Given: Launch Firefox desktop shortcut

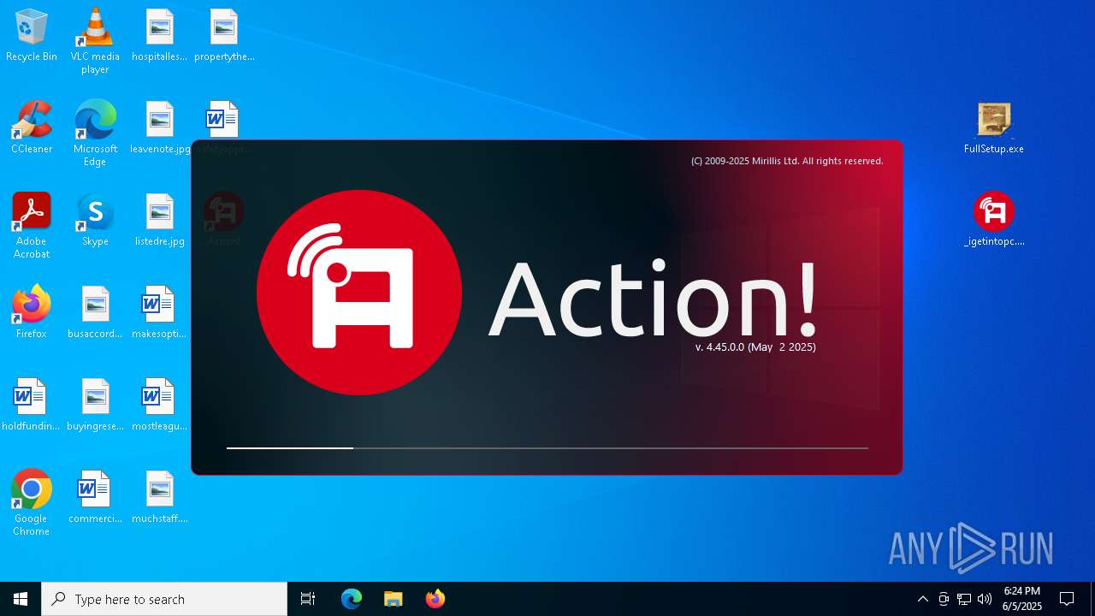Looking at the screenshot, I should [32, 312].
